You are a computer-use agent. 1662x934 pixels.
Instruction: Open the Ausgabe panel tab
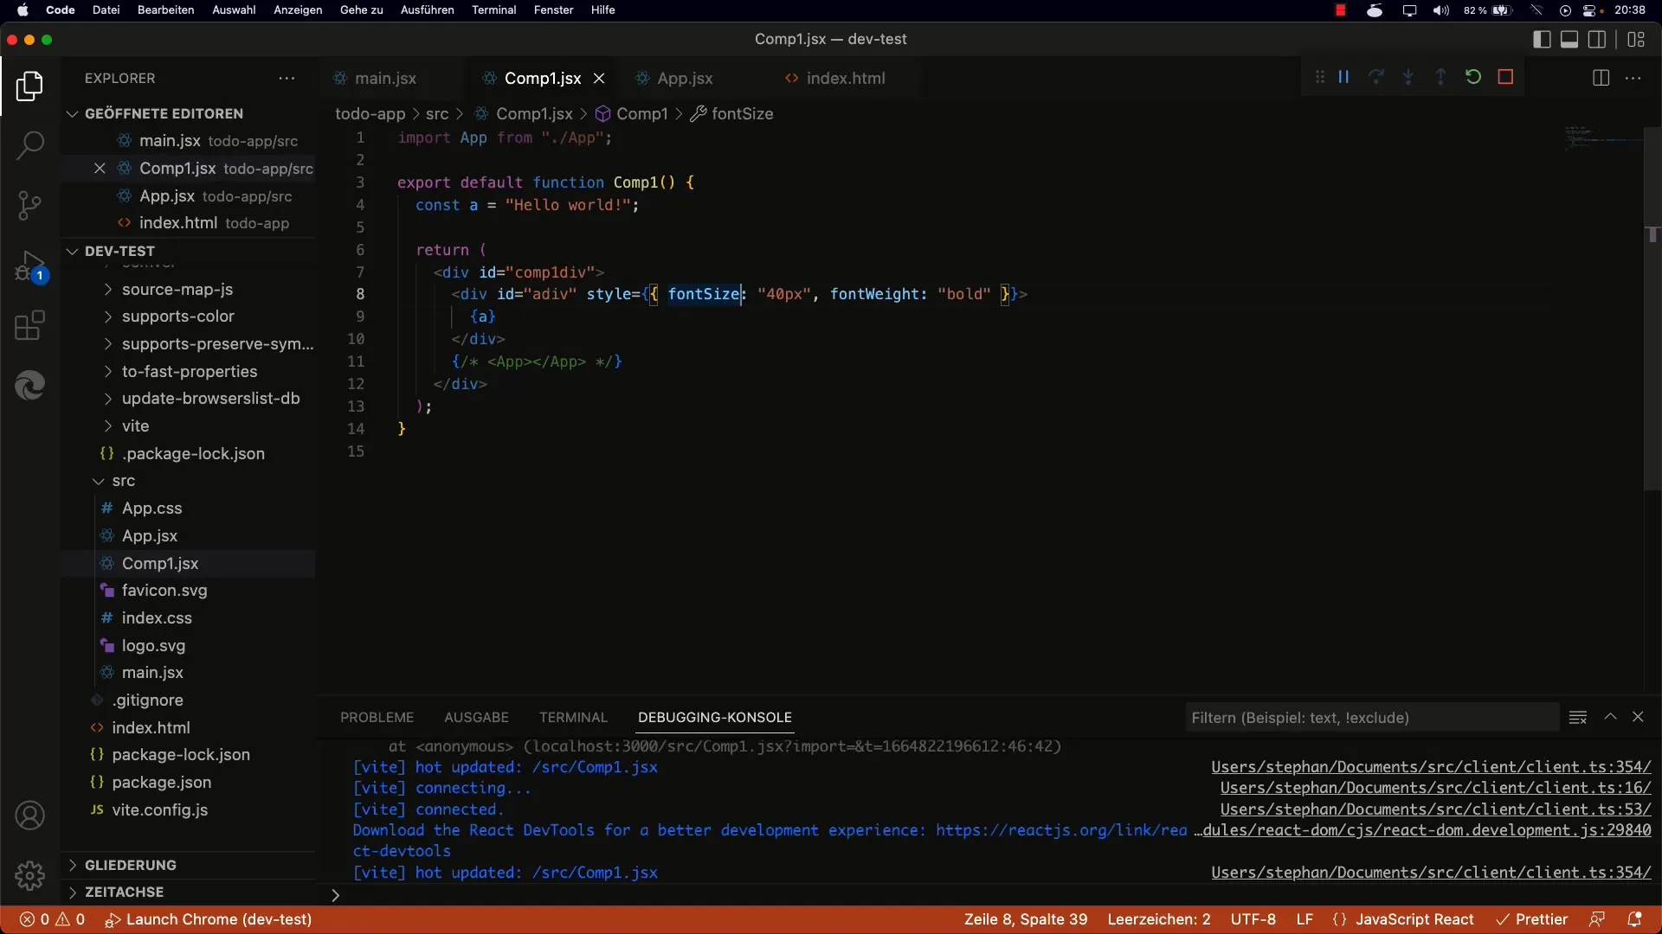click(x=476, y=717)
